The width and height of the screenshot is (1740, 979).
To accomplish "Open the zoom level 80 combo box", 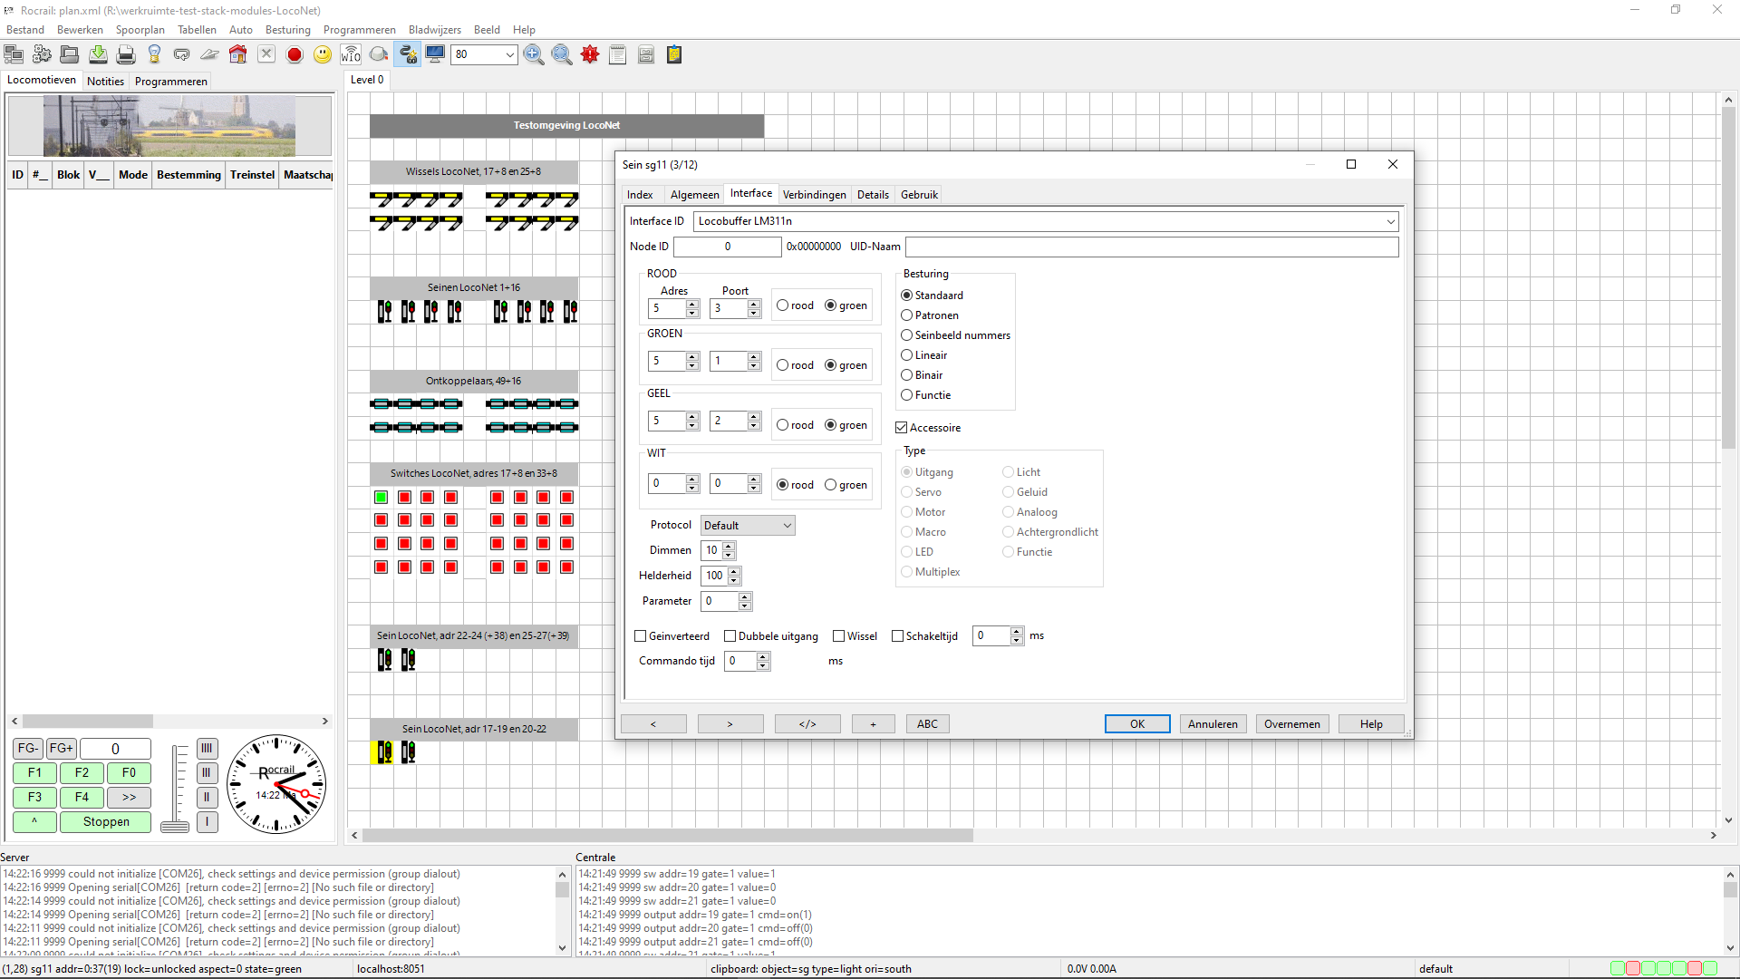I will 509,55.
